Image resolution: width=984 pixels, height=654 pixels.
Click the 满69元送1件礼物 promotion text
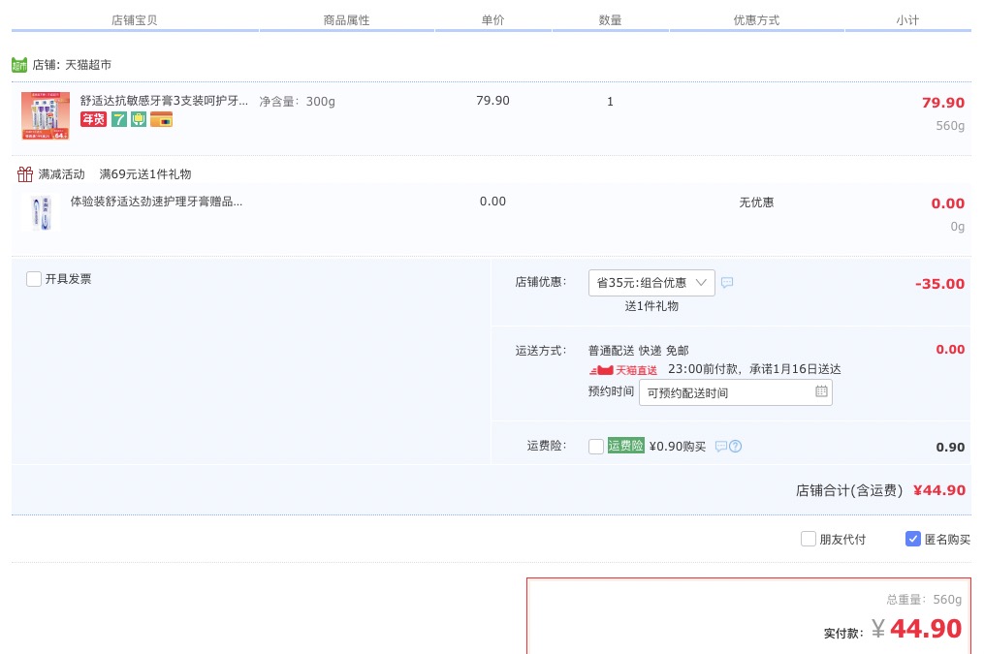145,174
